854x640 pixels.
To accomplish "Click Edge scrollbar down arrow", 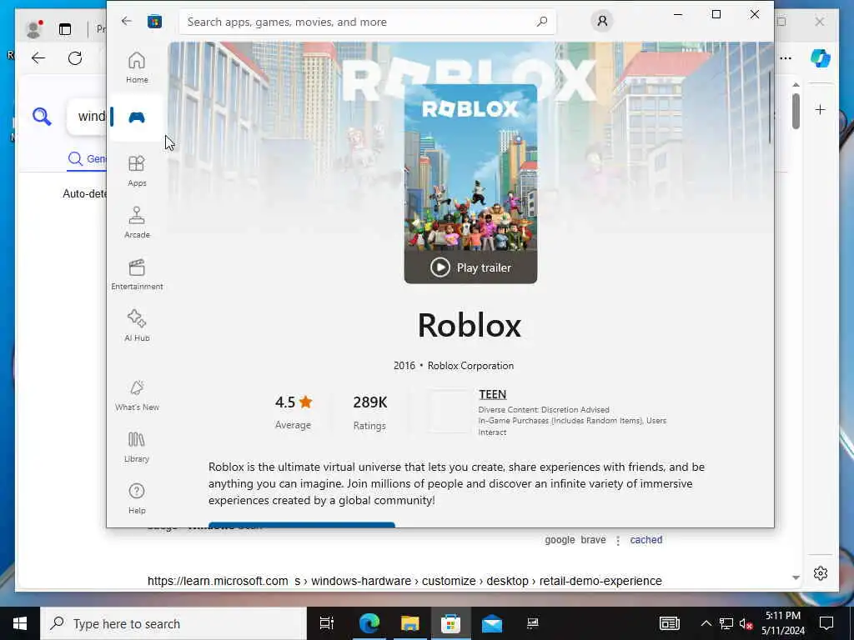I will click(x=796, y=577).
